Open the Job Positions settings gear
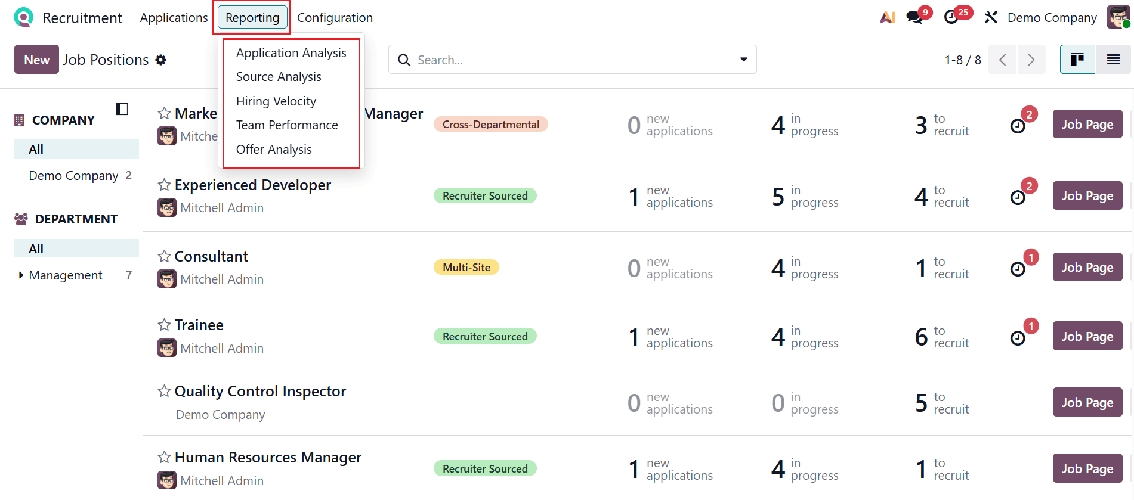The height and width of the screenshot is (500, 1134). click(161, 60)
